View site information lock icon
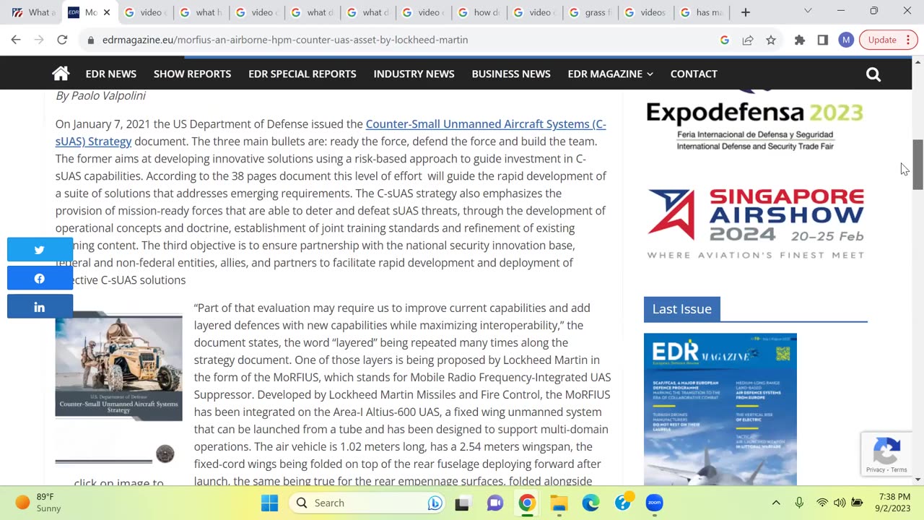Viewport: 924px width, 520px height. pos(91,40)
